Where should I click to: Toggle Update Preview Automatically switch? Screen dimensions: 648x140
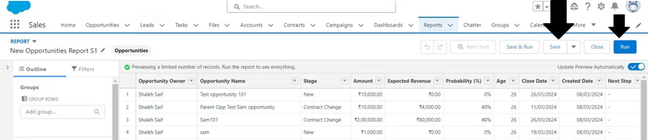pyautogui.click(x=637, y=67)
